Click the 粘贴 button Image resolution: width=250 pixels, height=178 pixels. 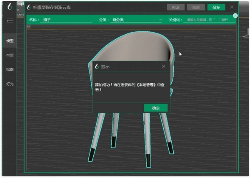tap(175, 7)
